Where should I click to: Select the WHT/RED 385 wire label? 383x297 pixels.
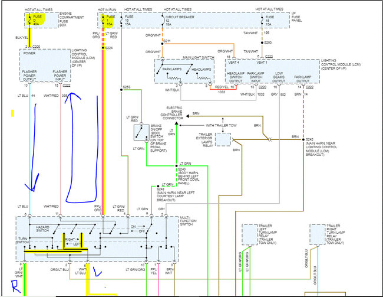[x=55, y=96]
